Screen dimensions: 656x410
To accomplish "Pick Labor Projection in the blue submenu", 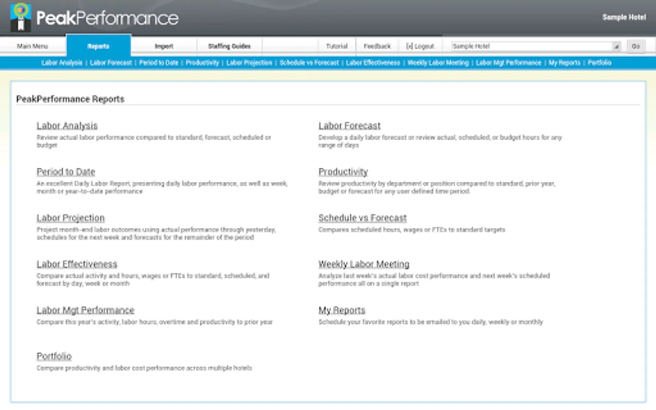I will click(249, 63).
